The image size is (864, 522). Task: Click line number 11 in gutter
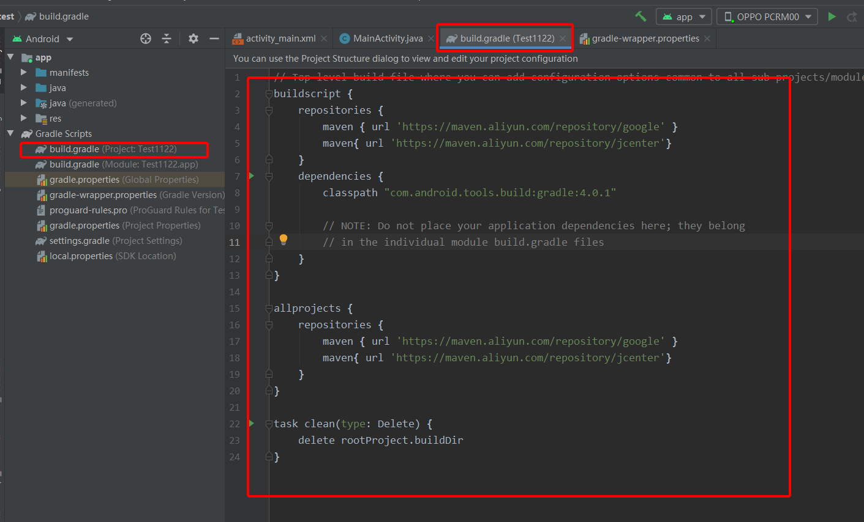pyautogui.click(x=235, y=242)
